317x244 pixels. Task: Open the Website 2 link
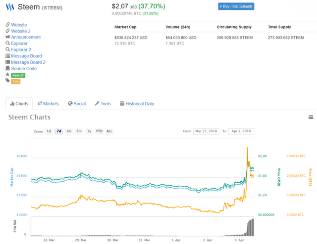pyautogui.click(x=21, y=31)
